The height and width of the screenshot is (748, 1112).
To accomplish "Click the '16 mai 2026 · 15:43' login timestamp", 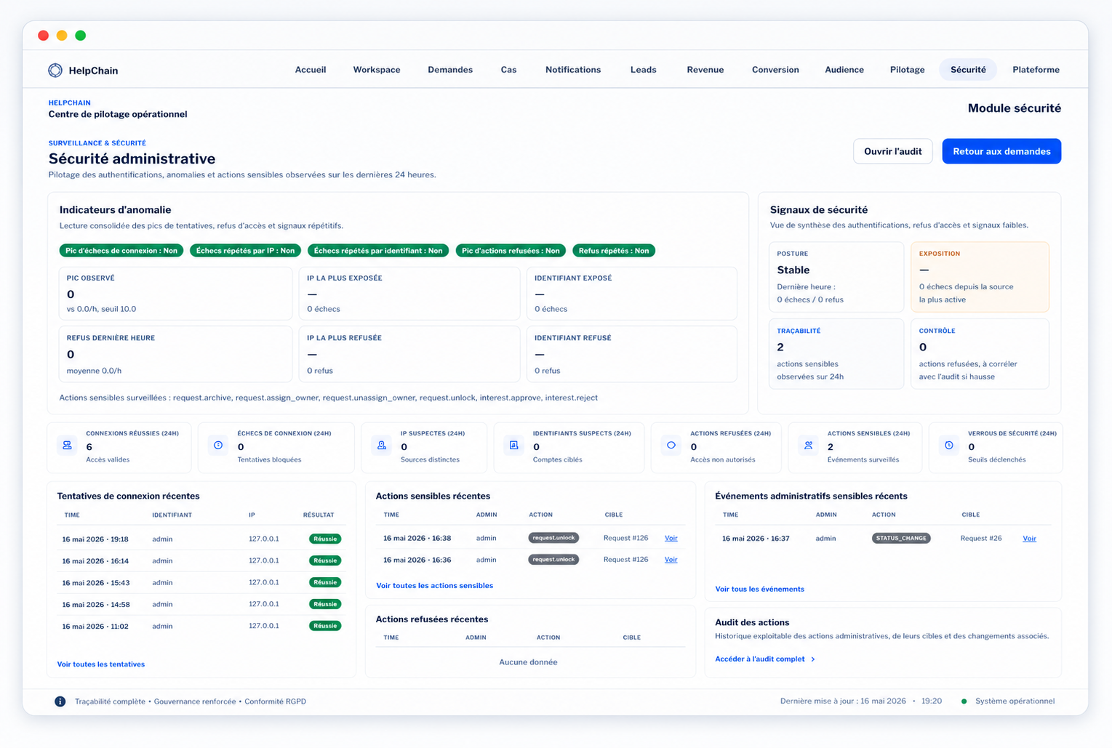I will 96,583.
